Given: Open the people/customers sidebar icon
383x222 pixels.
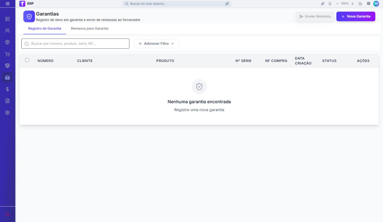Looking at the screenshot, I should [7, 31].
